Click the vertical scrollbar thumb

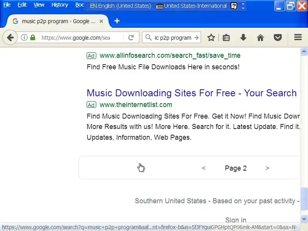[304, 199]
